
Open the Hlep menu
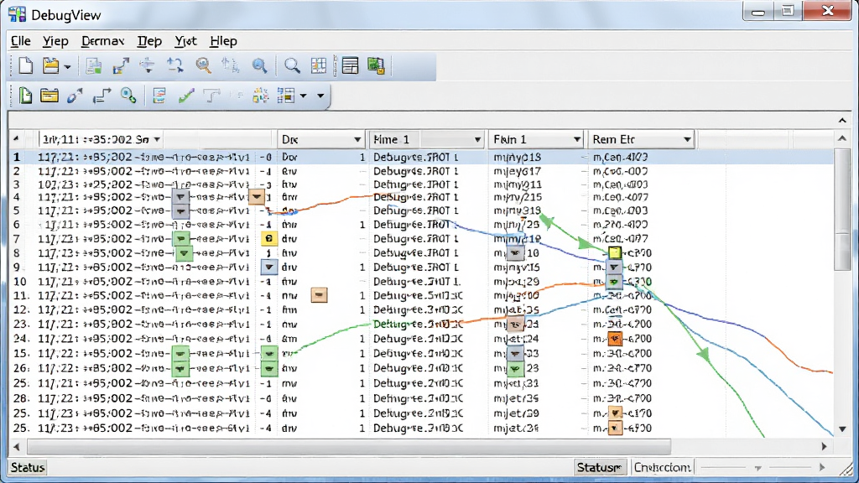223,41
